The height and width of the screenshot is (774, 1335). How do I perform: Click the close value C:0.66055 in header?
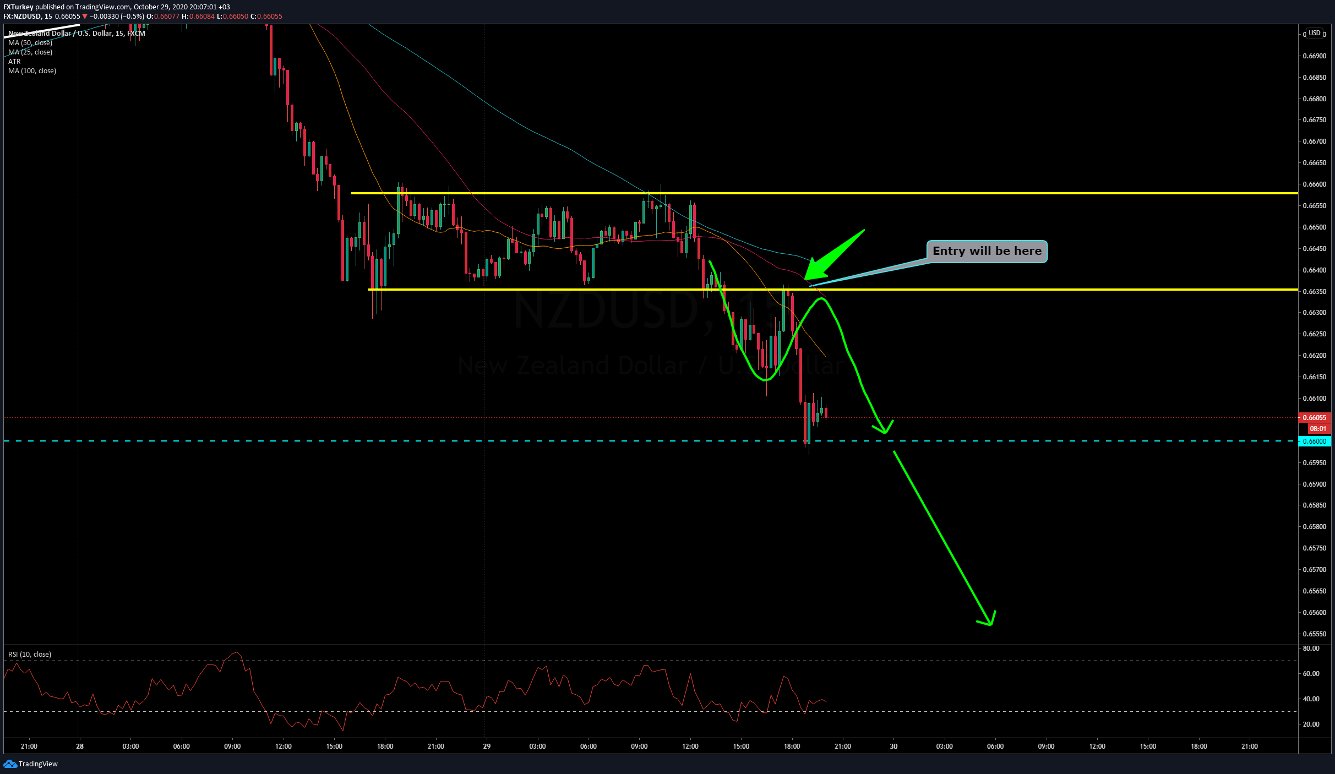(x=266, y=17)
